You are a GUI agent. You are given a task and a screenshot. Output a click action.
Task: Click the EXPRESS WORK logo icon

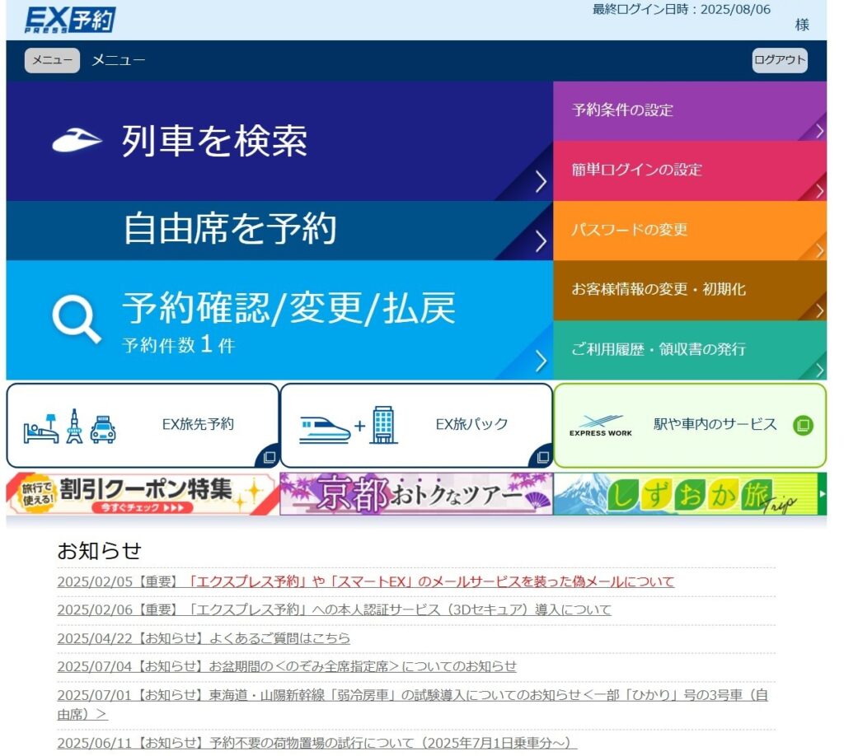click(600, 426)
